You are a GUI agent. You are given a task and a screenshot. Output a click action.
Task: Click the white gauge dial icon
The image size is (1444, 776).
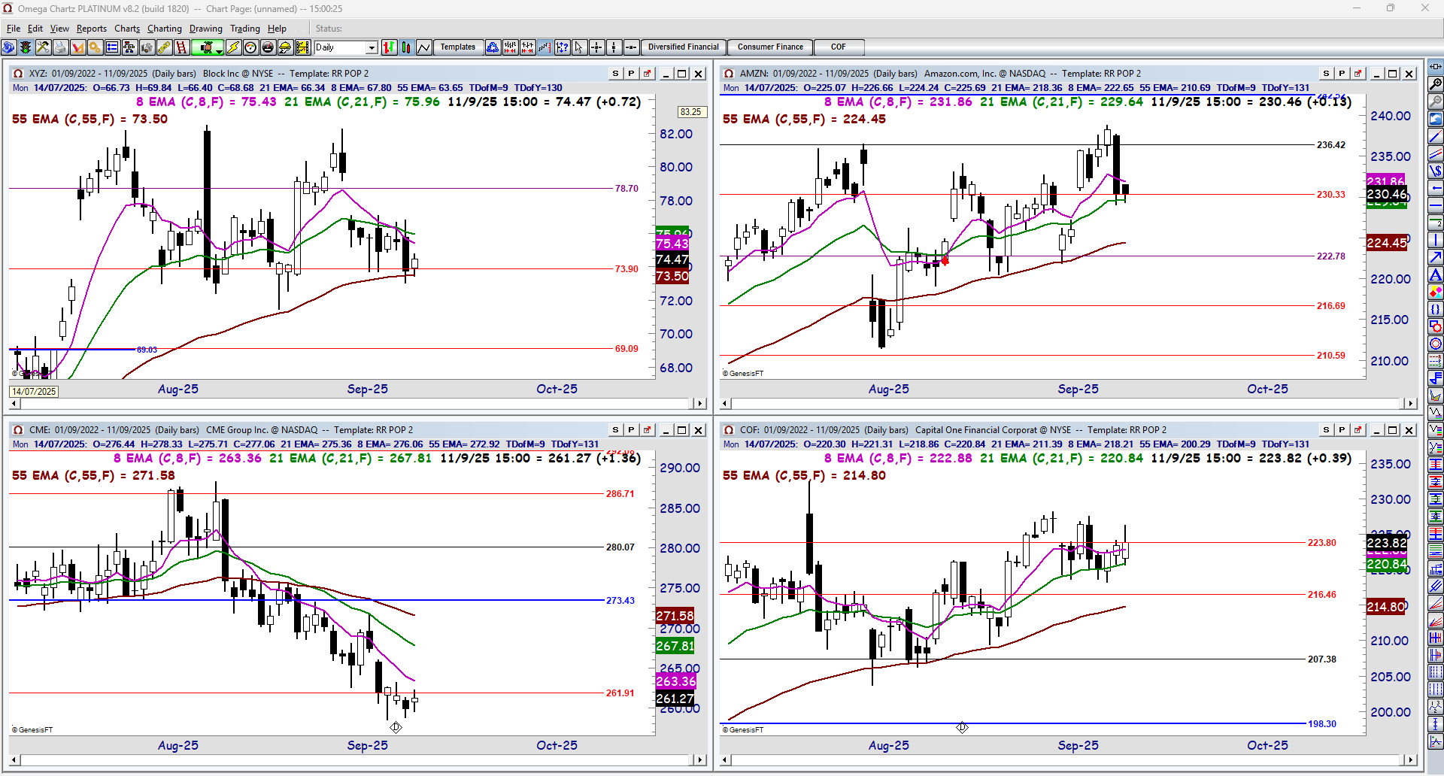pyautogui.click(x=250, y=47)
